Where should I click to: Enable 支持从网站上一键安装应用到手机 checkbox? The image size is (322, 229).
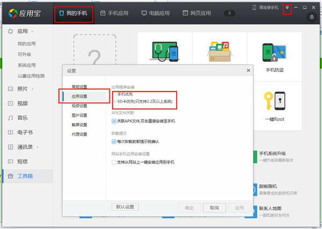point(114,162)
